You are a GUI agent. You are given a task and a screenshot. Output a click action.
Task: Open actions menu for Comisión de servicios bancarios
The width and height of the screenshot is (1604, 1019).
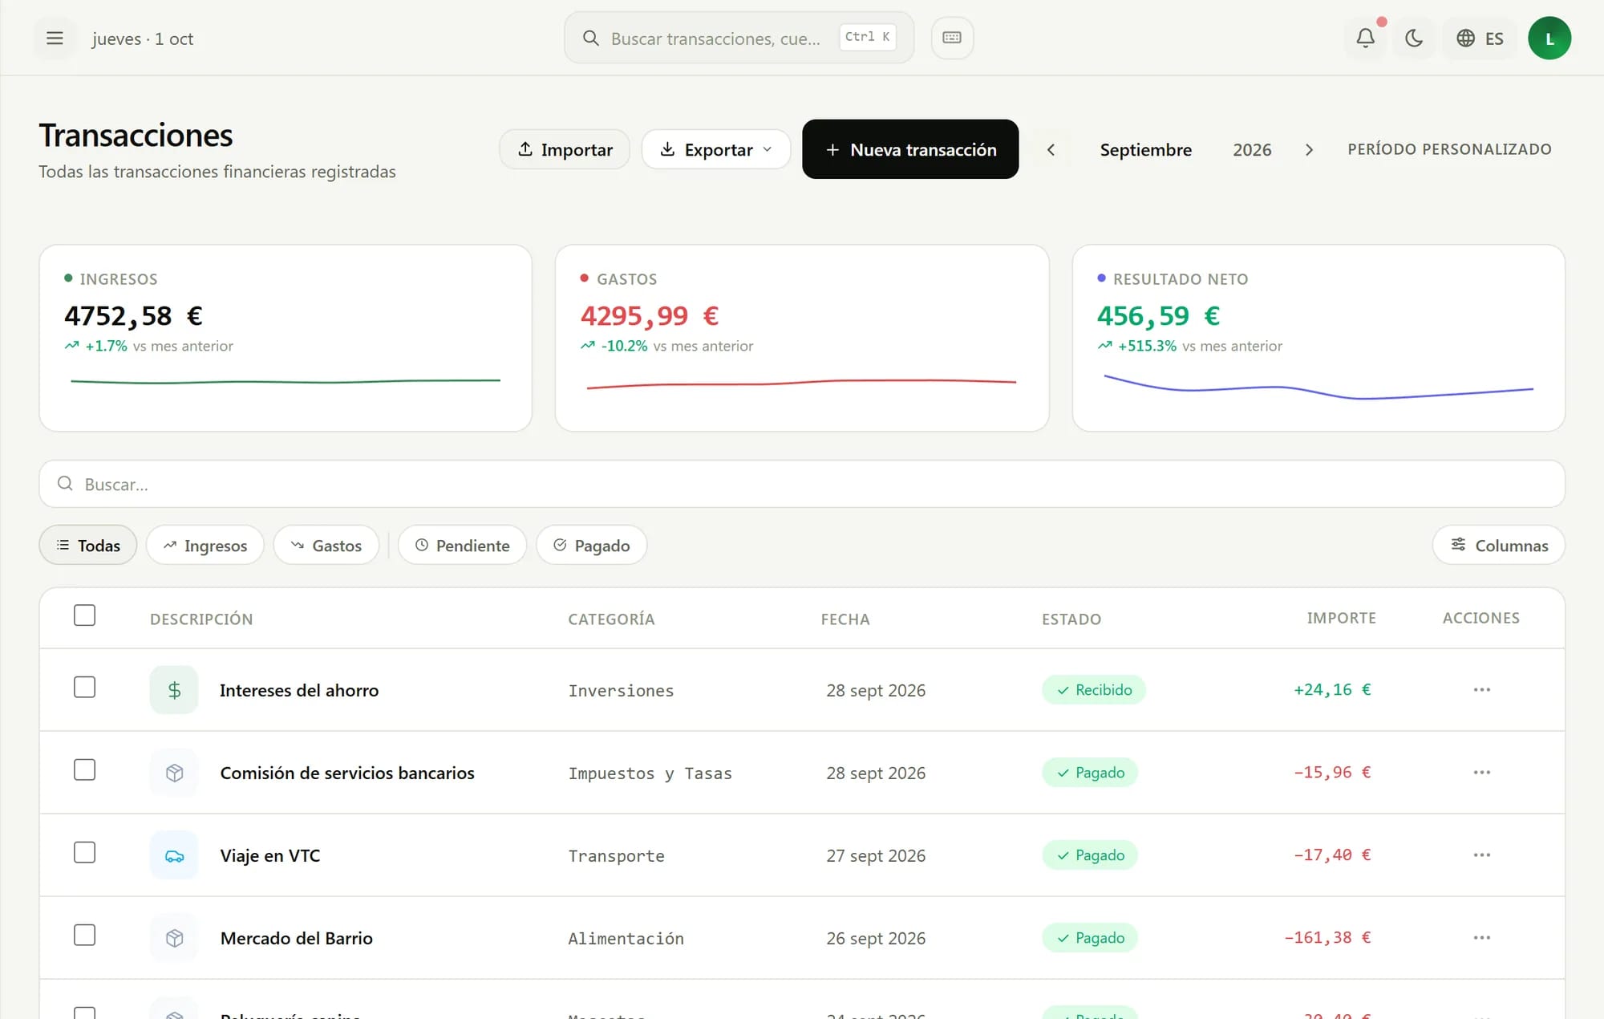pos(1481,772)
